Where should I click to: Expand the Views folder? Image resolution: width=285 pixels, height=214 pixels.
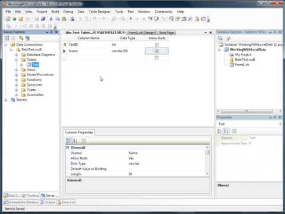click(x=17, y=70)
